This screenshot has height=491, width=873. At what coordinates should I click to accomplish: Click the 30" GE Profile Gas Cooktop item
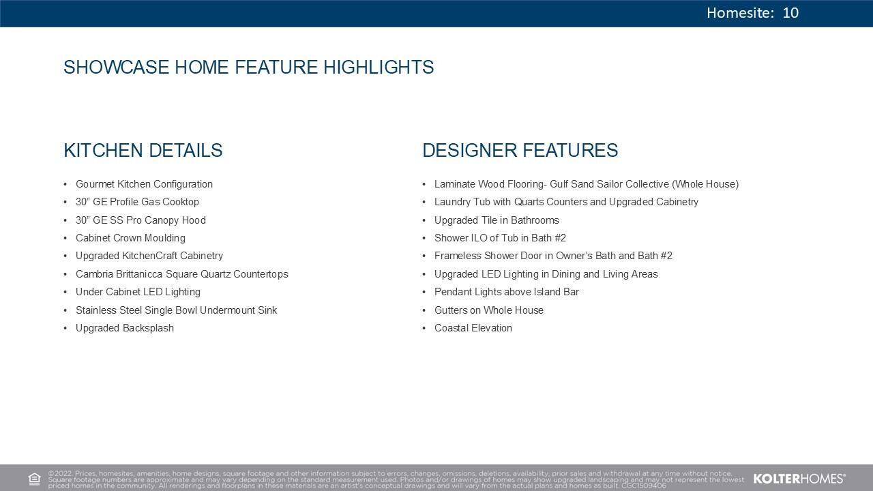pyautogui.click(x=137, y=202)
